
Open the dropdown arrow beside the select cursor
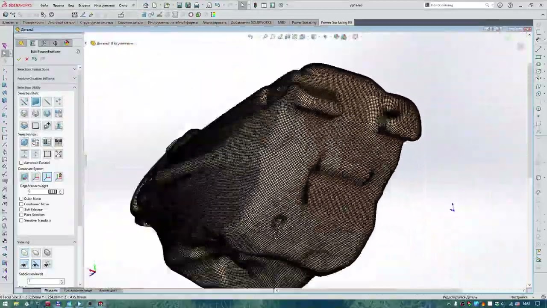coord(249,5)
